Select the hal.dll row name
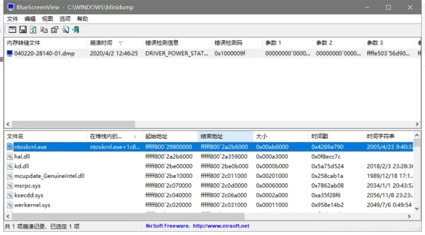425x235 pixels. pos(22,156)
